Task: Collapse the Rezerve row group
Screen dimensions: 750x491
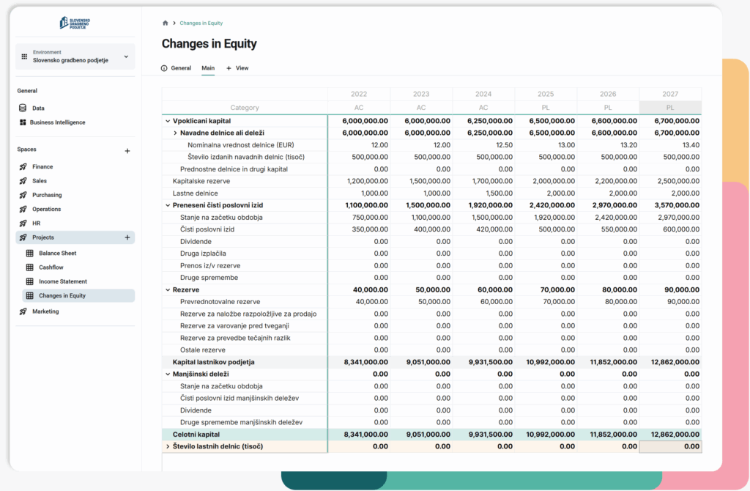Action: tap(167, 289)
